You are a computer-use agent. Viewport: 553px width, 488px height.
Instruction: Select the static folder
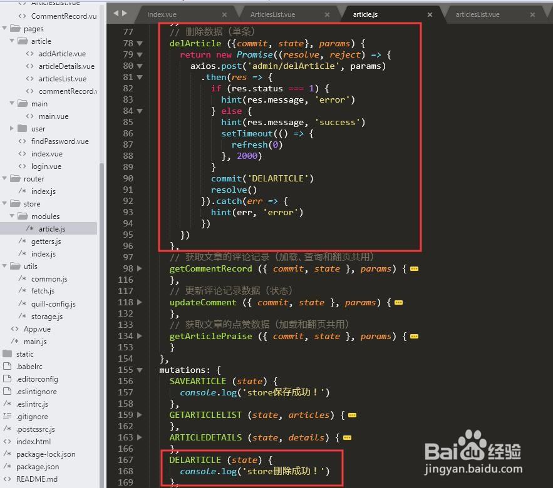click(24, 353)
